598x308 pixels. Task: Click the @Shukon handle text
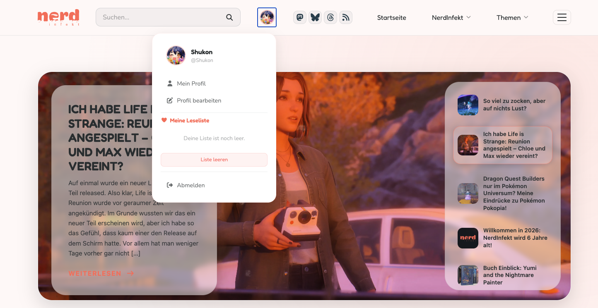tap(202, 60)
